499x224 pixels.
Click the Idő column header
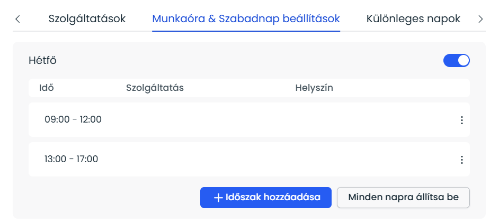tap(47, 88)
